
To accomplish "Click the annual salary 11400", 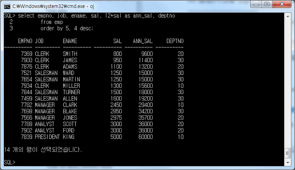I will point(145,60).
